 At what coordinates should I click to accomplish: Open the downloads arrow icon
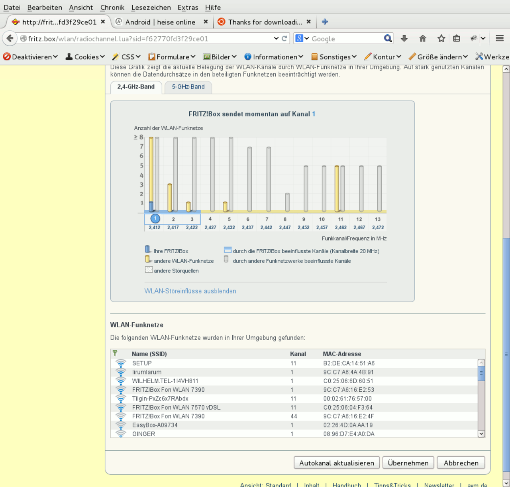pos(404,38)
